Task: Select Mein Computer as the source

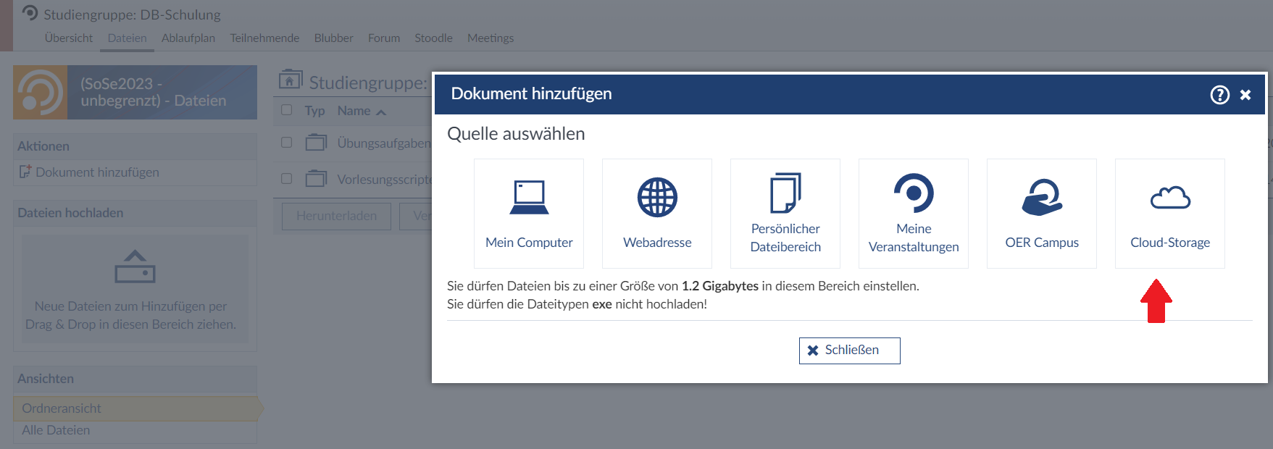Action: coord(529,214)
